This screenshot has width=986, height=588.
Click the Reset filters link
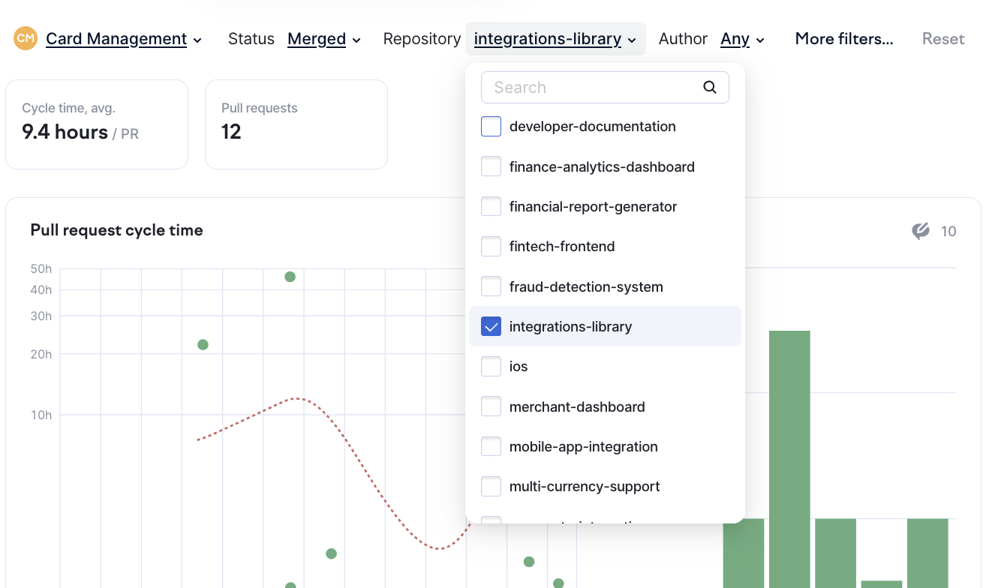click(x=942, y=39)
